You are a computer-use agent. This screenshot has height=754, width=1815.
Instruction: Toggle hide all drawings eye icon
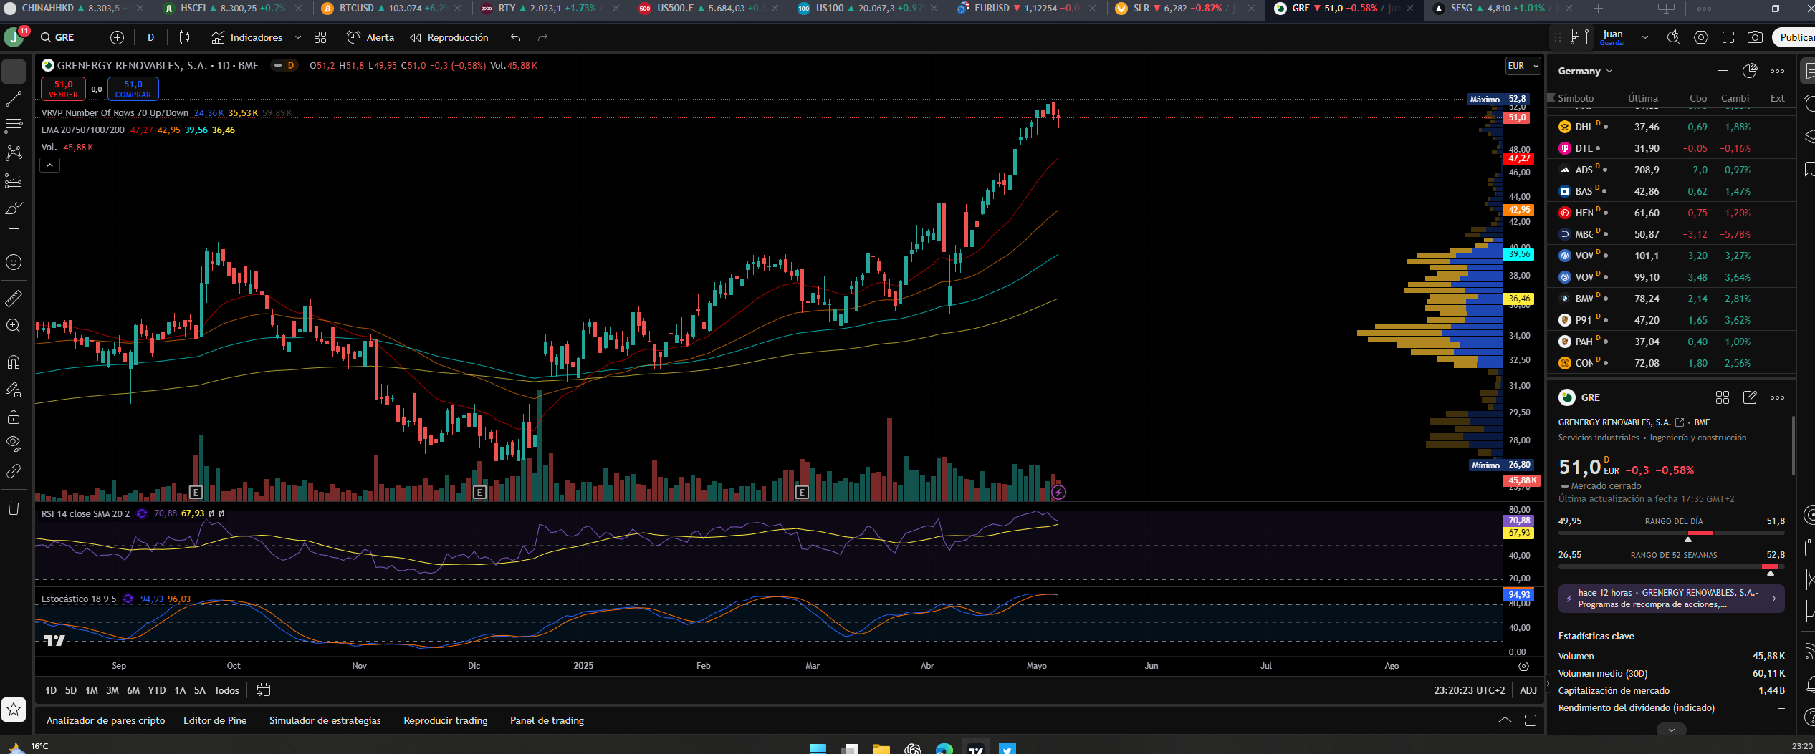pyautogui.click(x=14, y=444)
